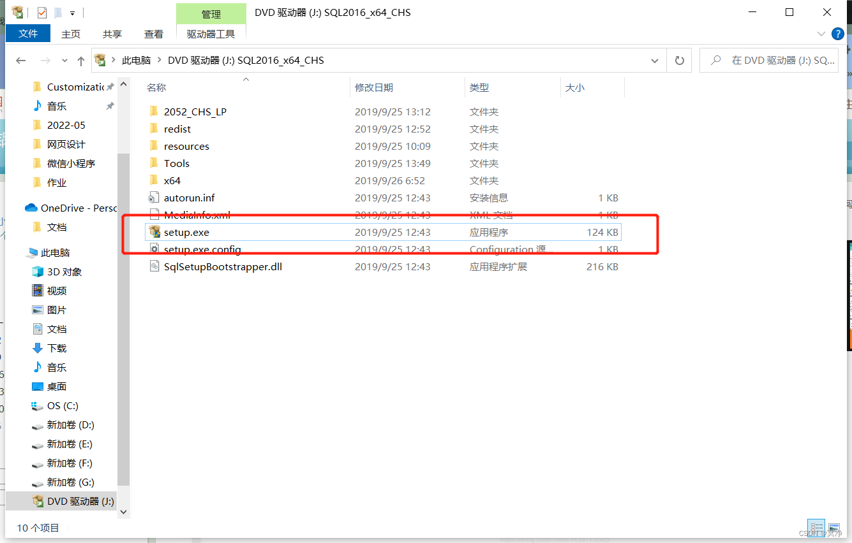Screen dimensions: 852x543
Task: Sort by the 修改日期 column header
Action: (374, 87)
